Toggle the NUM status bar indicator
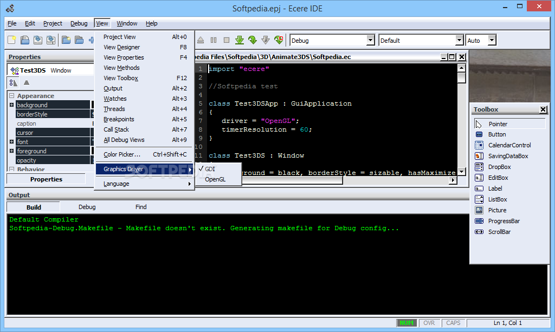 406,323
